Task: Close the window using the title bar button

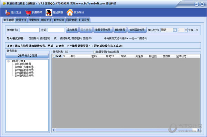Action: 202,4
